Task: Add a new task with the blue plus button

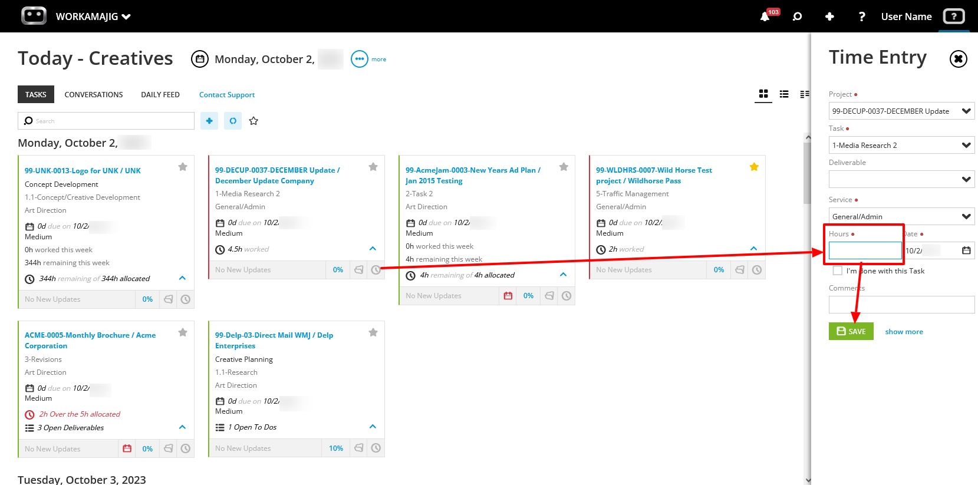Action: pyautogui.click(x=209, y=121)
